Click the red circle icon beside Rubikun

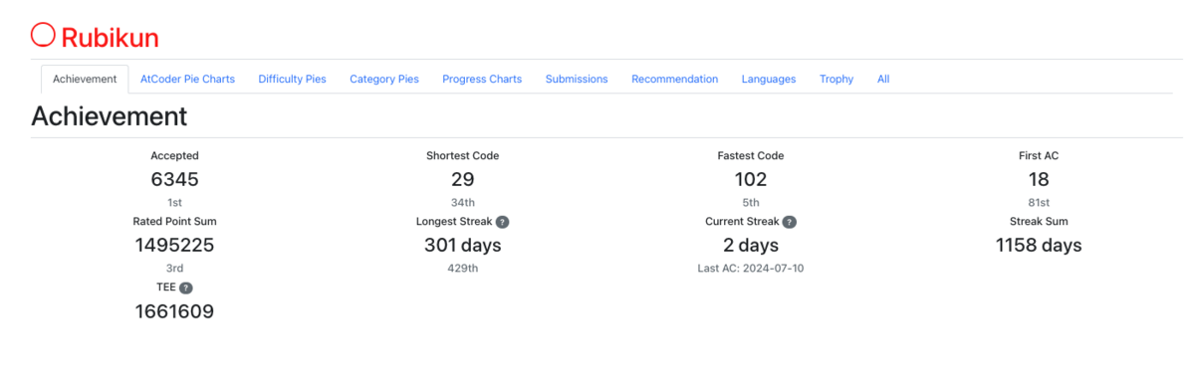point(43,35)
